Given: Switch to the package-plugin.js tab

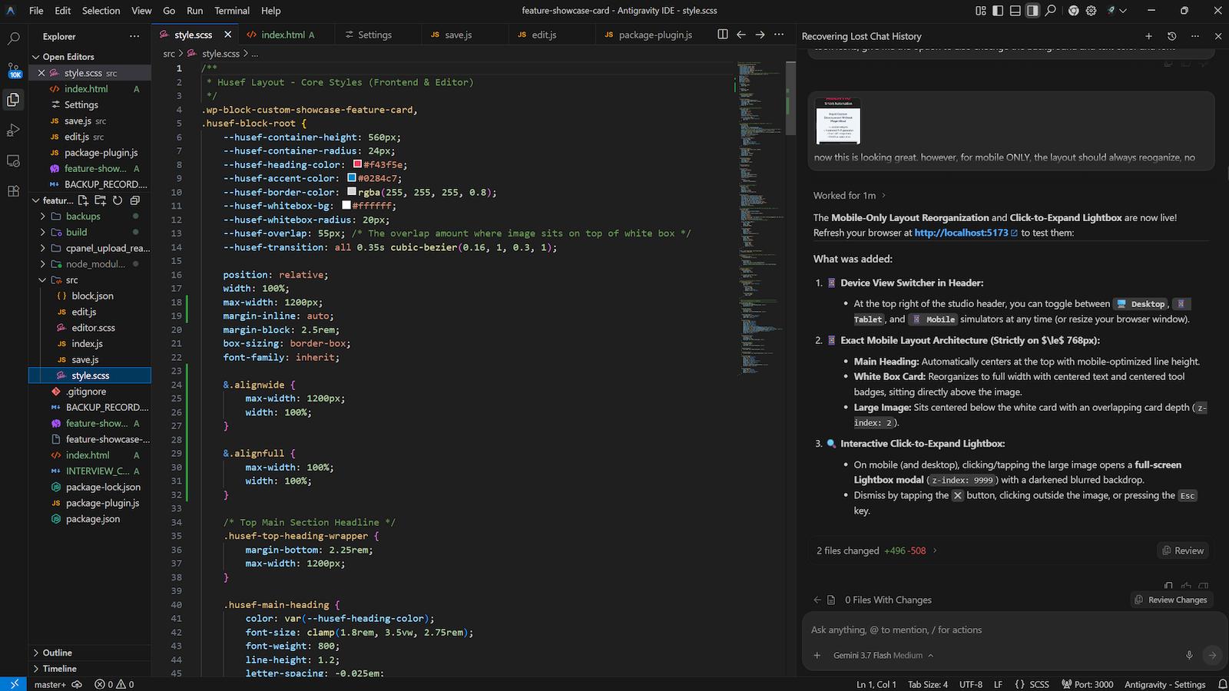Looking at the screenshot, I should 655,35.
